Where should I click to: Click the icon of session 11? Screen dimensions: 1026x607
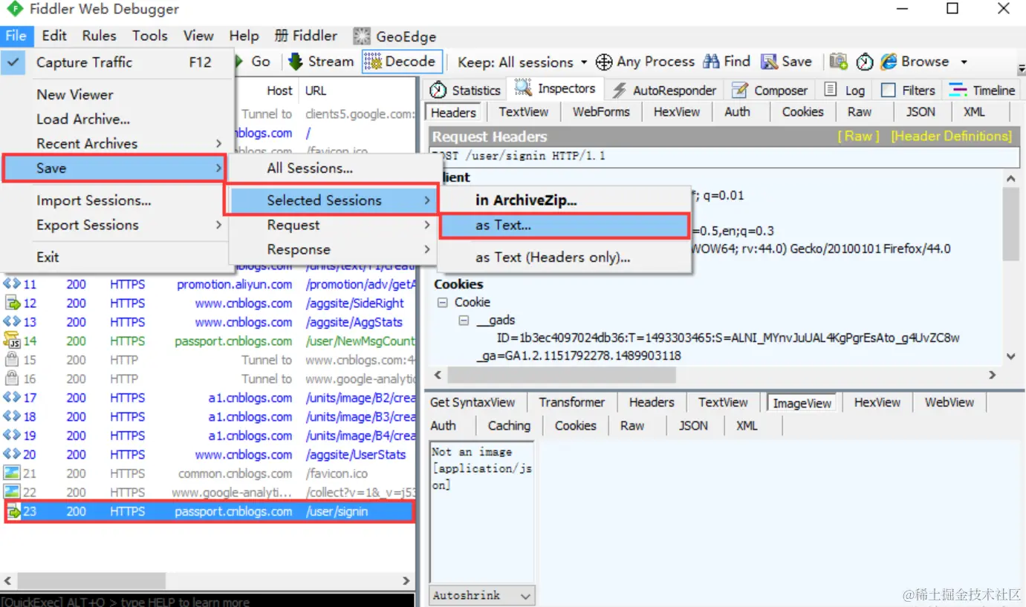click(12, 284)
